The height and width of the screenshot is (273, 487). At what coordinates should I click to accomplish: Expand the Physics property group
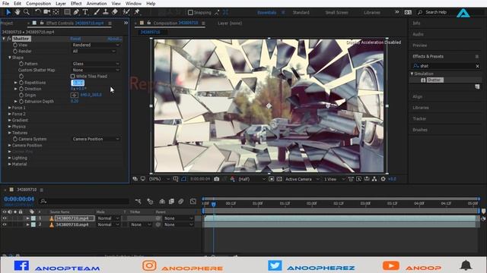[x=10, y=127]
